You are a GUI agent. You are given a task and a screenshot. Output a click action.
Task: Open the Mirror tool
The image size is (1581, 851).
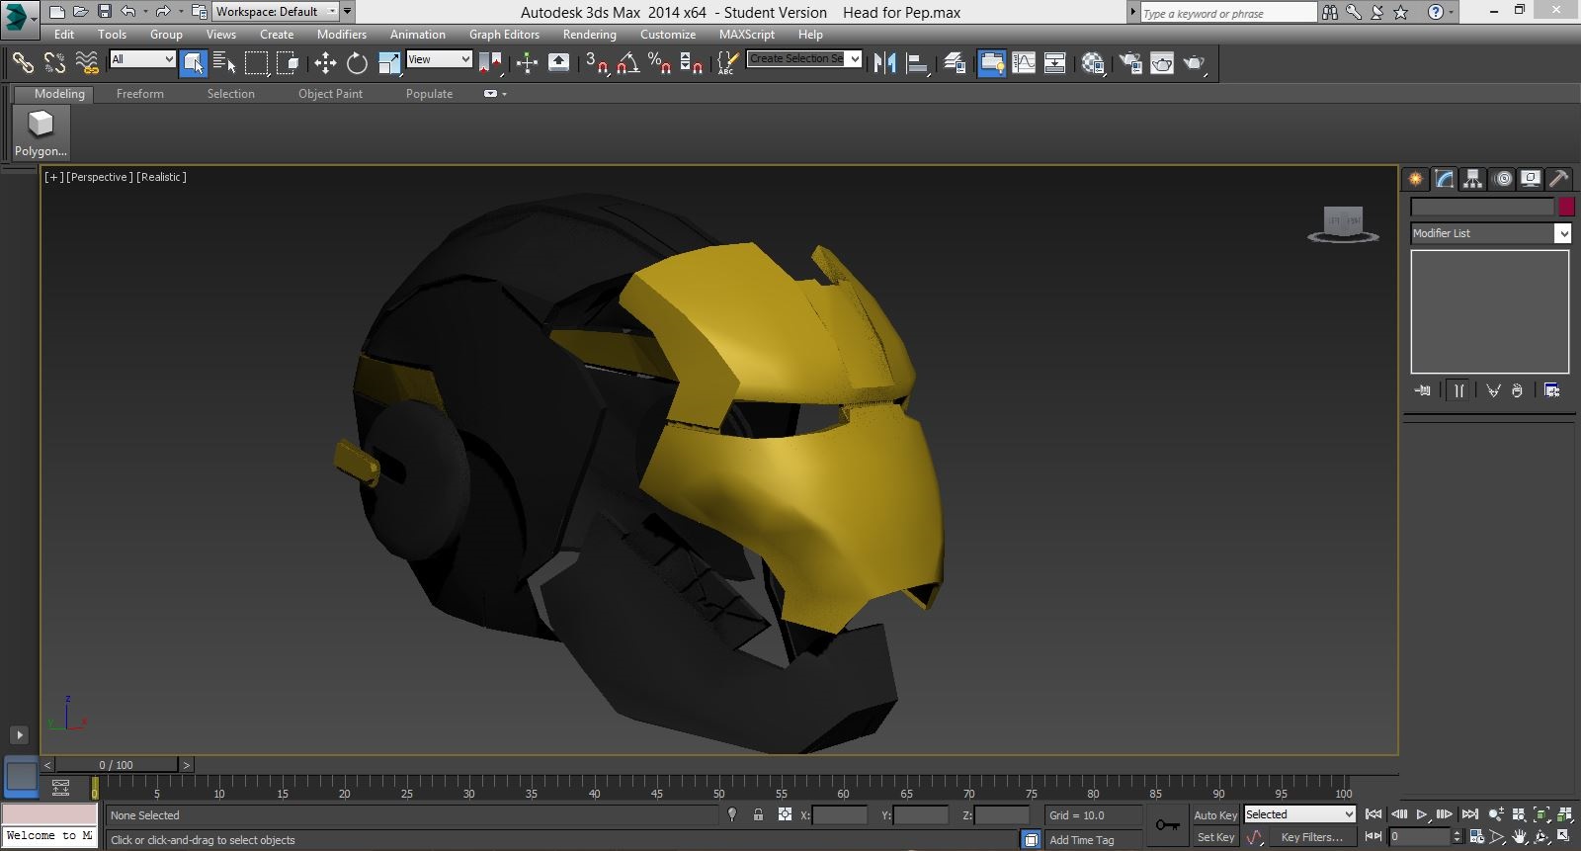tap(884, 63)
